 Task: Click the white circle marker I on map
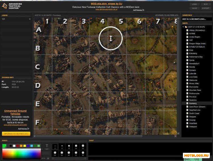pos(111,38)
